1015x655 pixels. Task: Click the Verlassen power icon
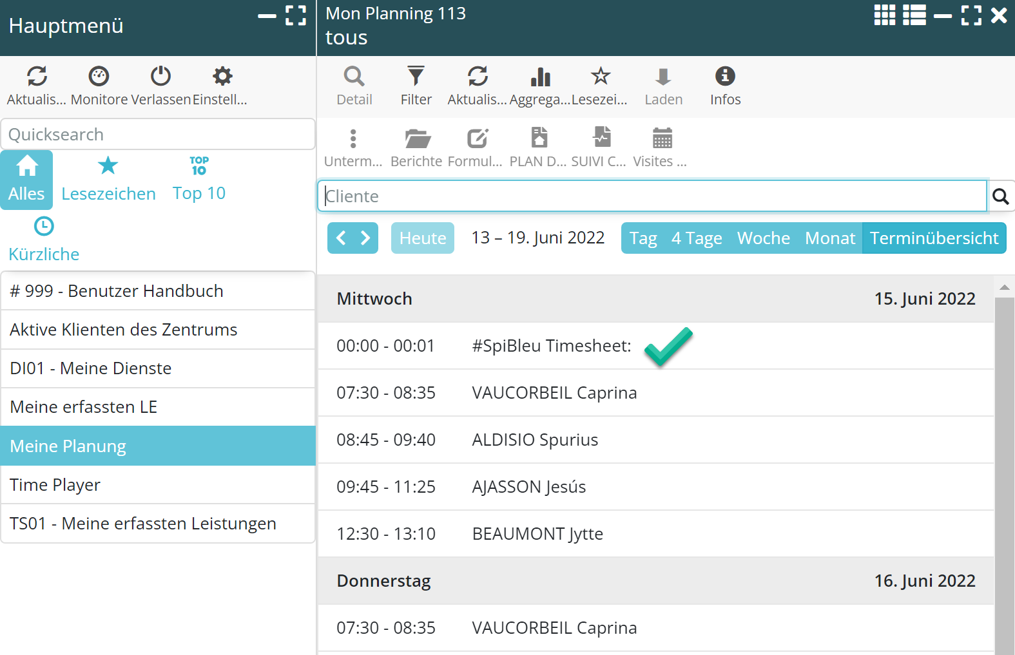point(160,77)
